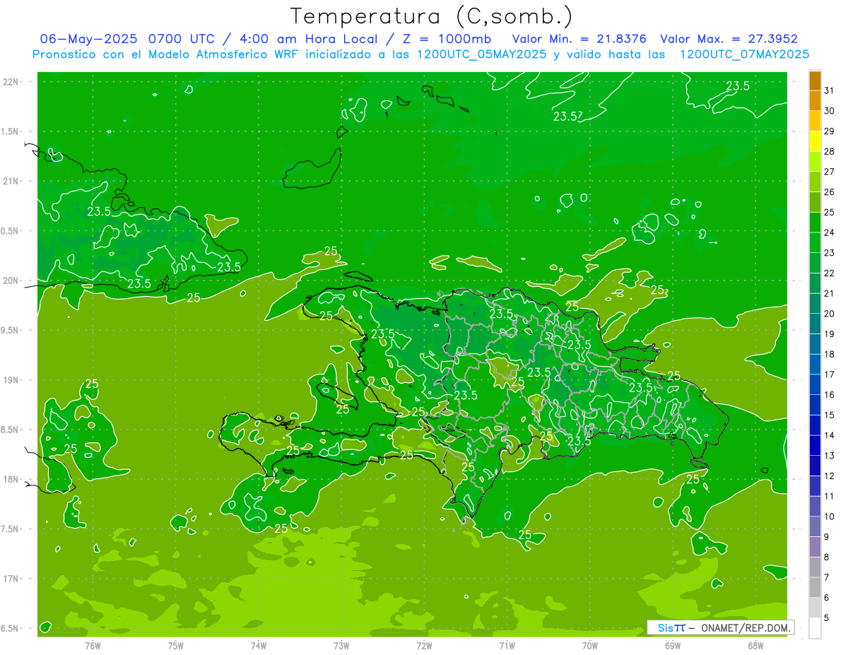Click the "69W" longitude label

673,645
